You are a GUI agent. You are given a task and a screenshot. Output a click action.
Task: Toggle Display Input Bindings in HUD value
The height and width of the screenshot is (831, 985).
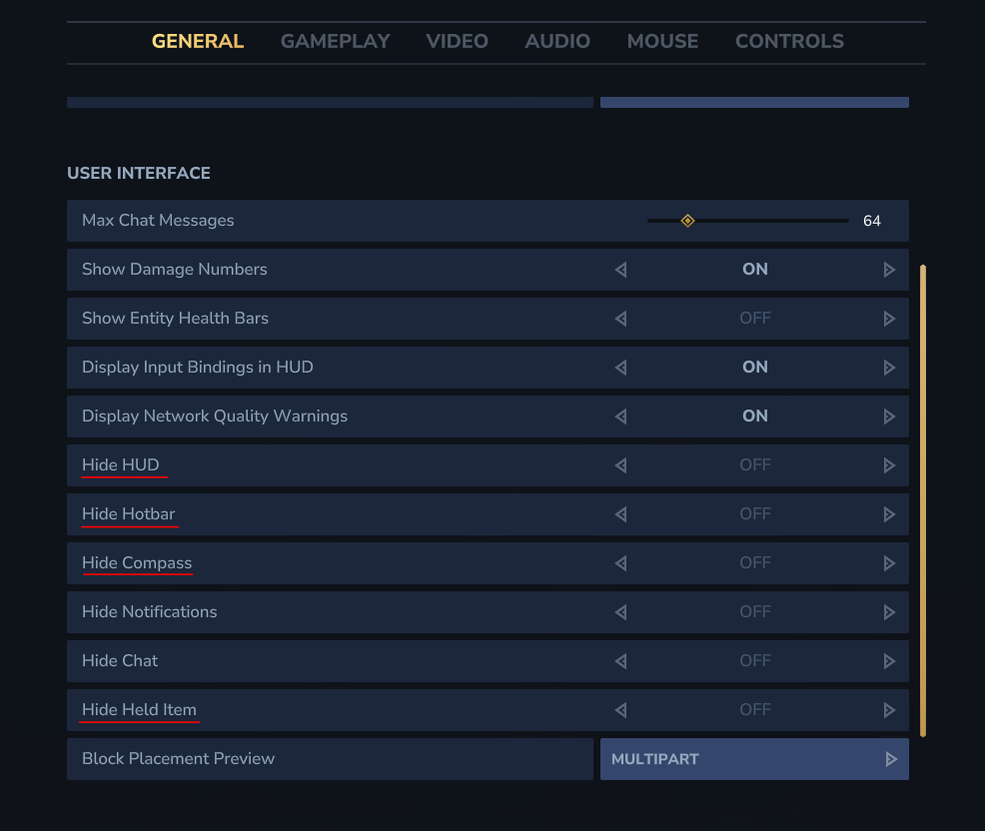click(754, 368)
